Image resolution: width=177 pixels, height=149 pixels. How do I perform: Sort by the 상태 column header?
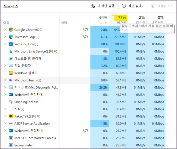(75, 19)
